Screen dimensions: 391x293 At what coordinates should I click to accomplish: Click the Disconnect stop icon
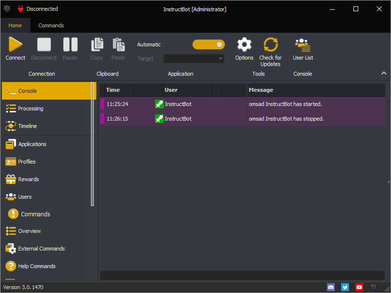pyautogui.click(x=44, y=44)
